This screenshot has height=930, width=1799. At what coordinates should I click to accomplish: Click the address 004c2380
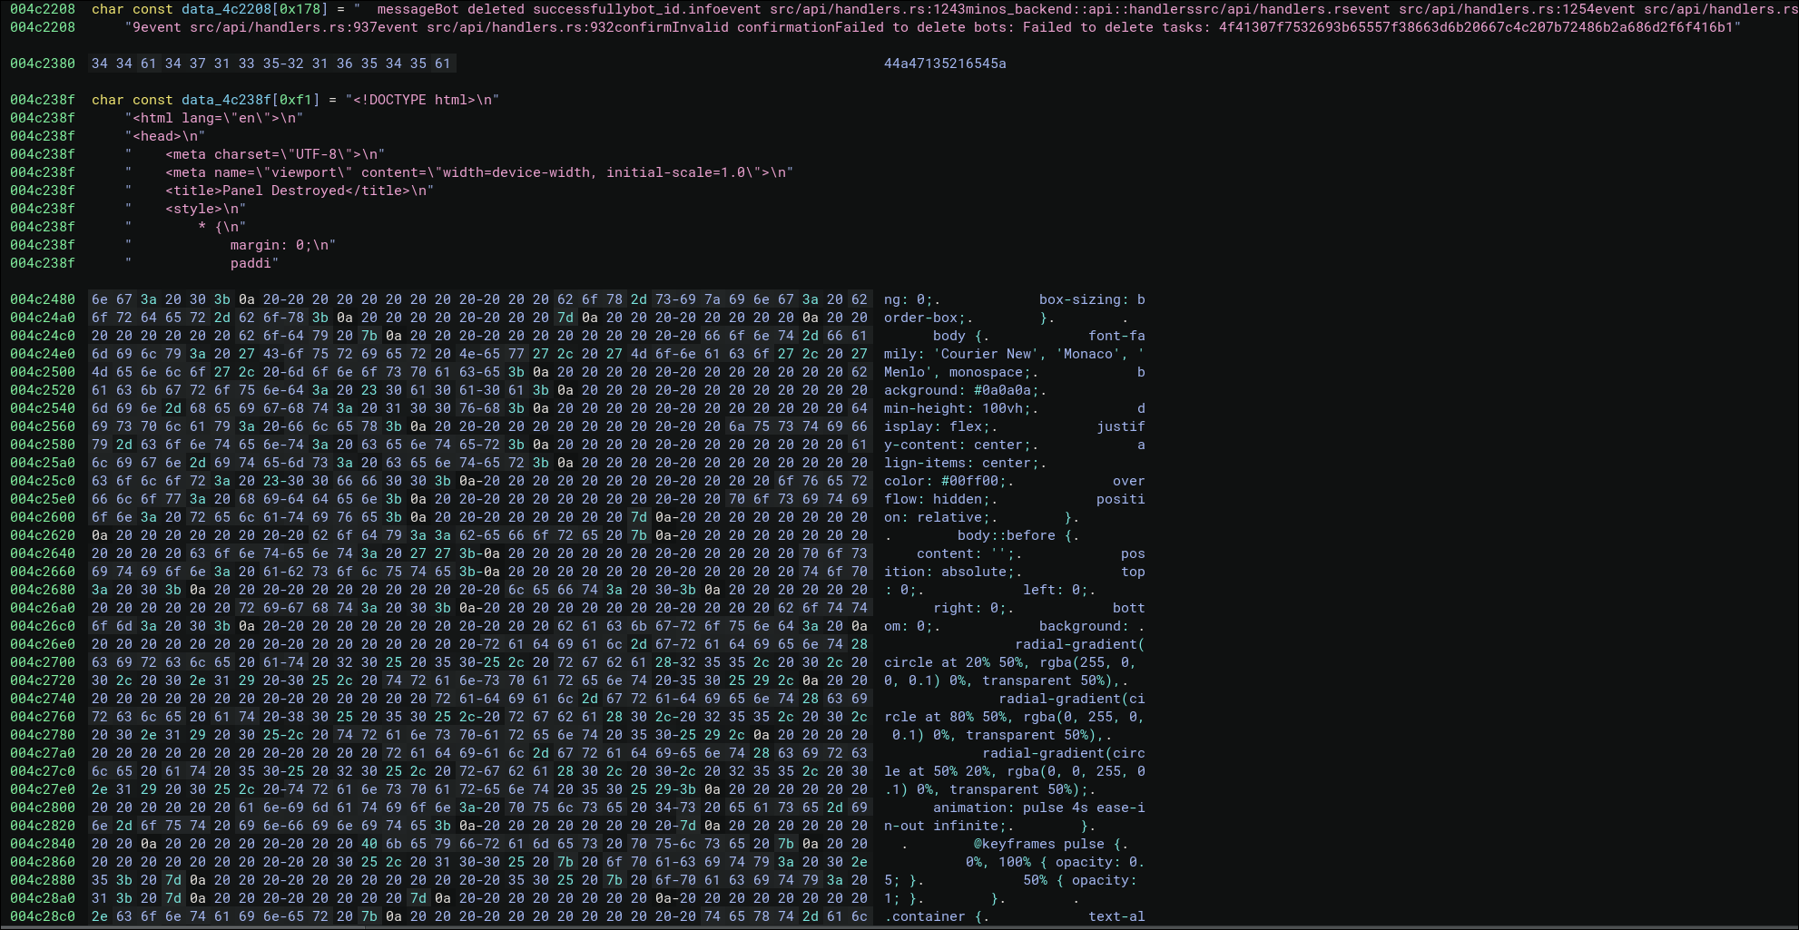click(x=43, y=64)
